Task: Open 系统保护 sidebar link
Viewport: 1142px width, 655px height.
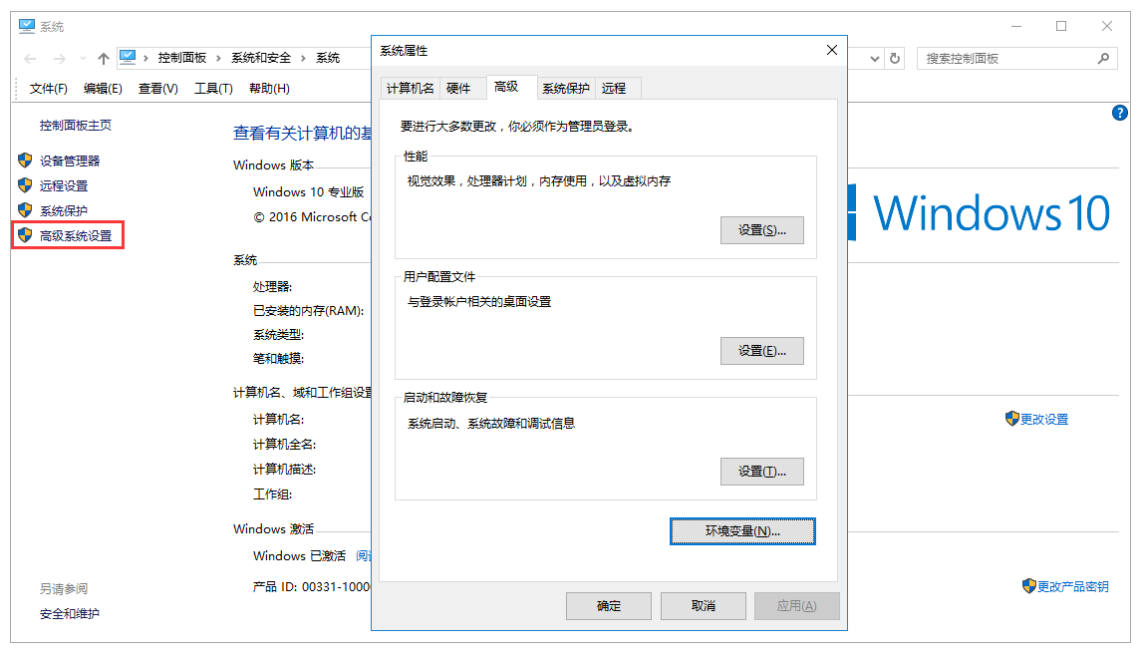Action: [x=64, y=210]
